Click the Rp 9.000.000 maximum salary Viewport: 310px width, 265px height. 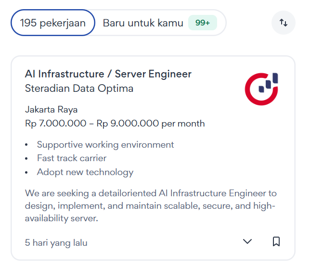(128, 124)
